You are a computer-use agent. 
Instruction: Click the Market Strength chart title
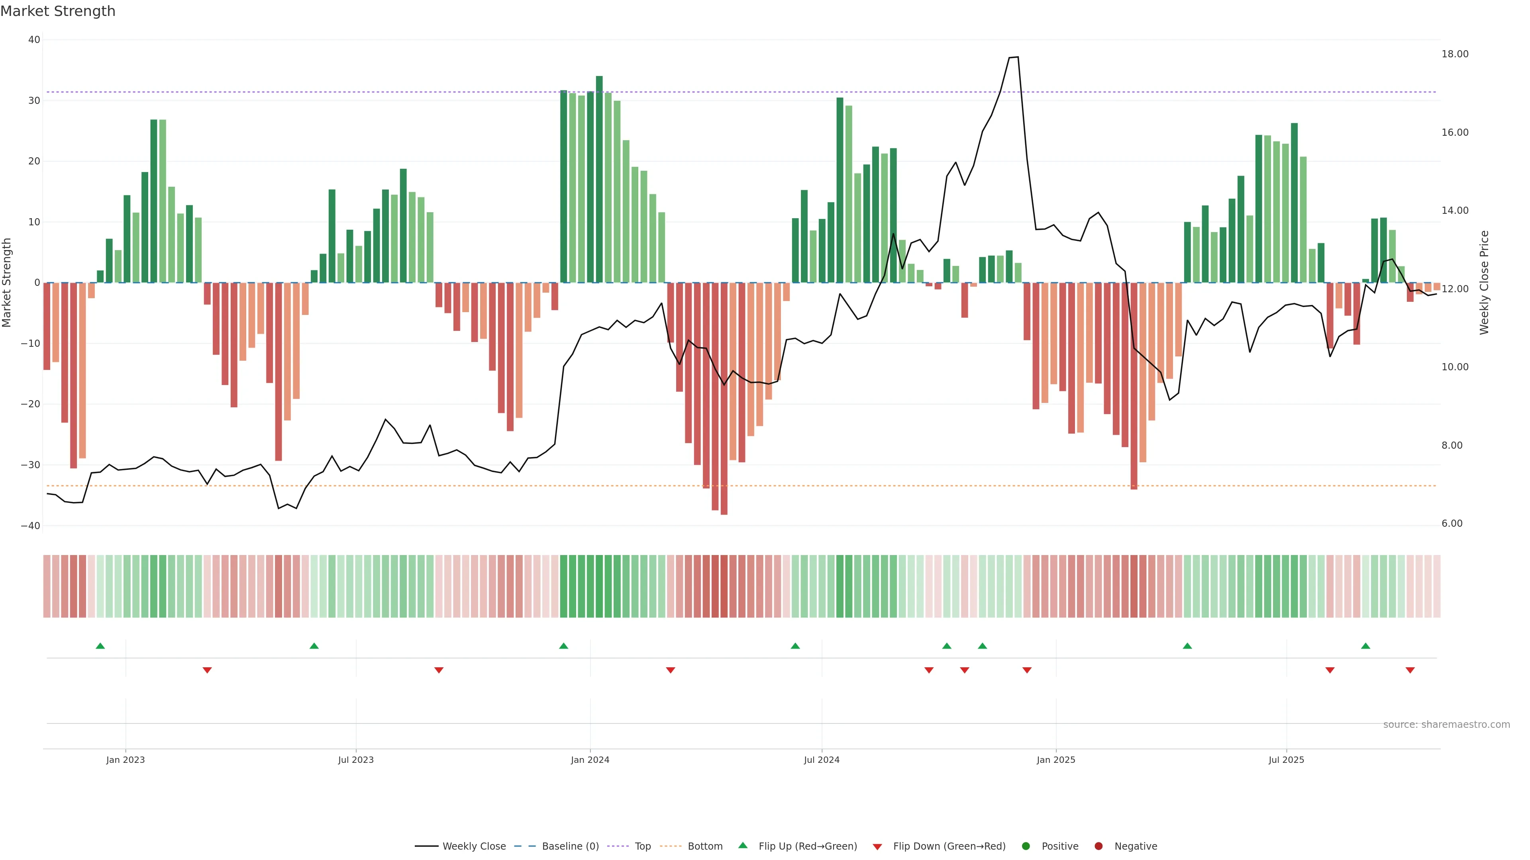click(58, 11)
